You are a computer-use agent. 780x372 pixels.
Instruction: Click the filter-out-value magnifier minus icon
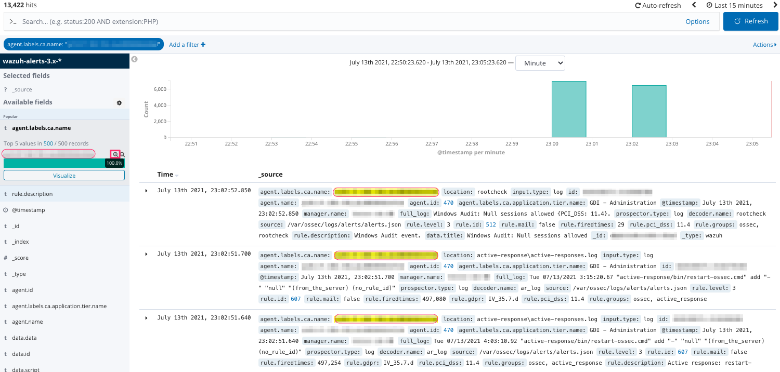123,154
